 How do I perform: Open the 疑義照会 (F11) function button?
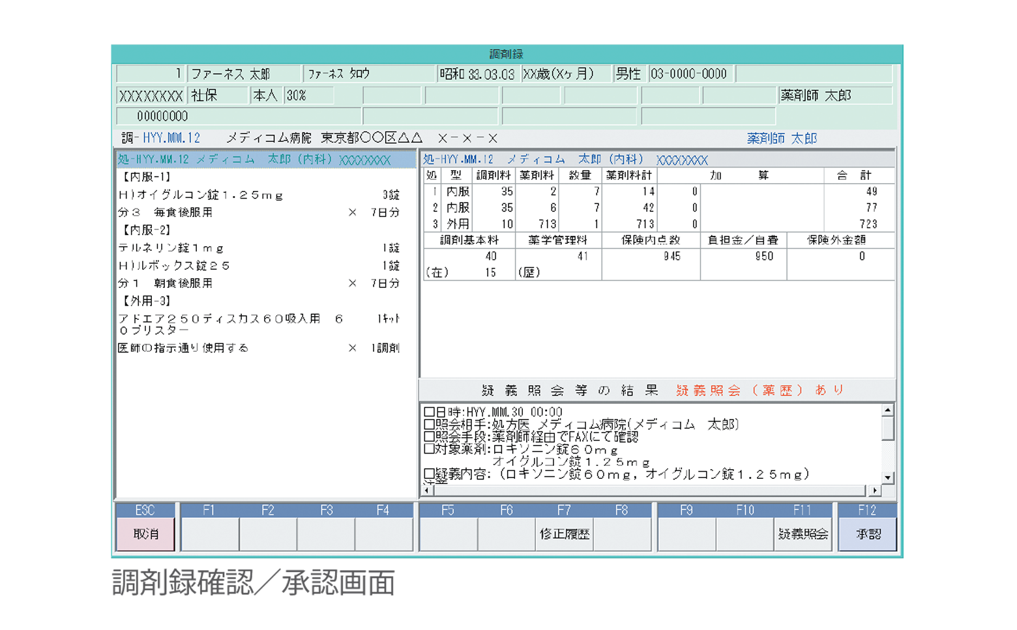coord(803,534)
